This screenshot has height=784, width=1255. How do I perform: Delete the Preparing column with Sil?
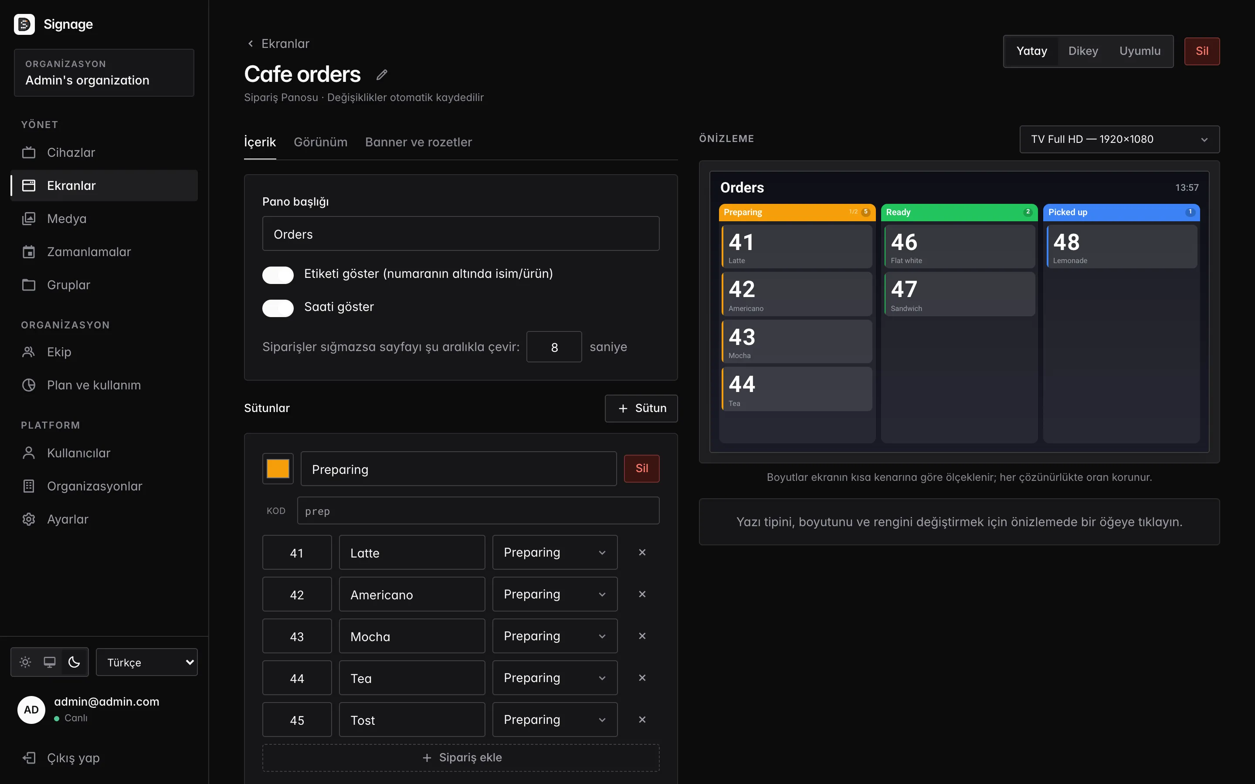641,468
